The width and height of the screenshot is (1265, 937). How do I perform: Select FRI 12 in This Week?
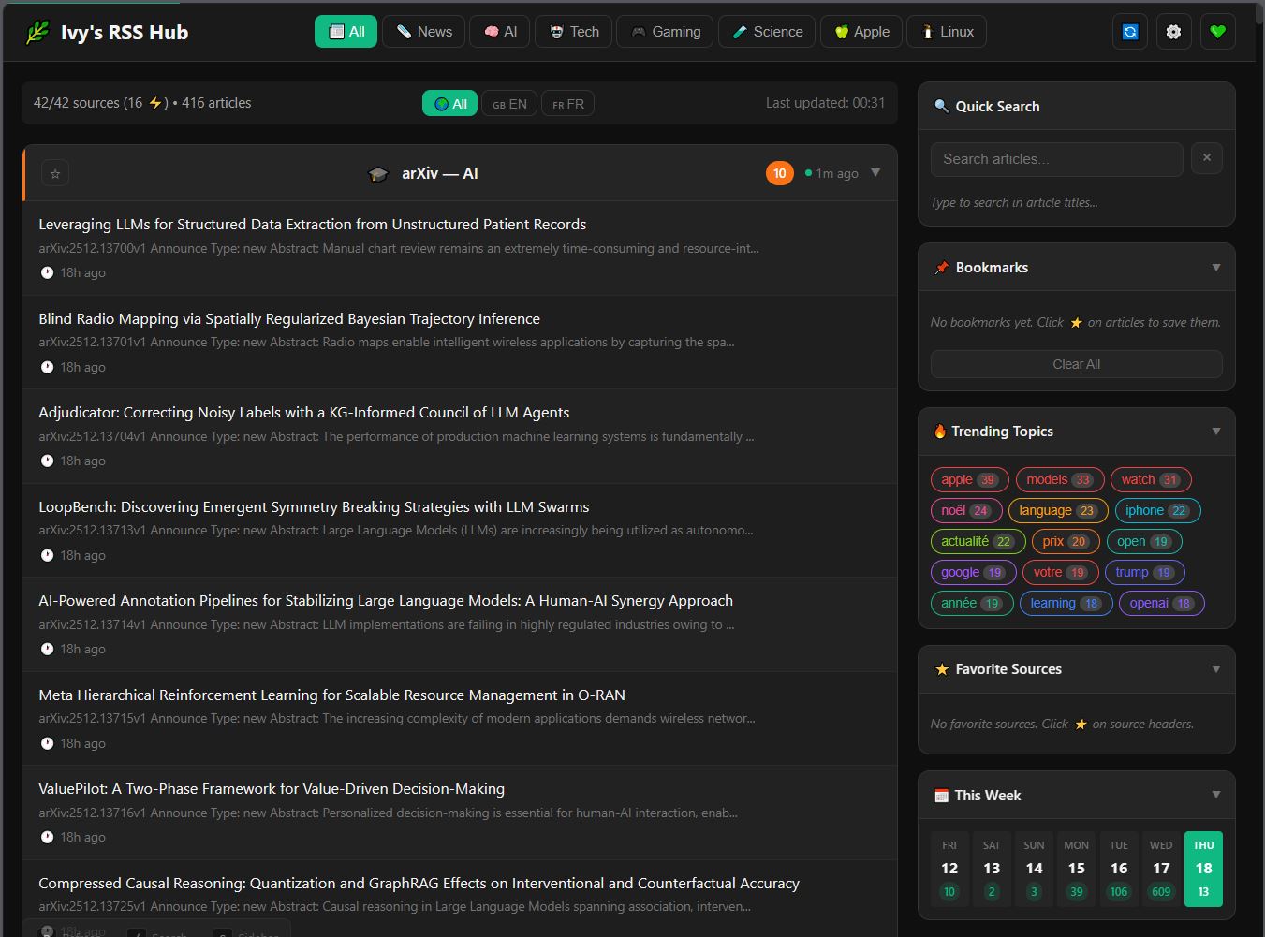point(949,869)
